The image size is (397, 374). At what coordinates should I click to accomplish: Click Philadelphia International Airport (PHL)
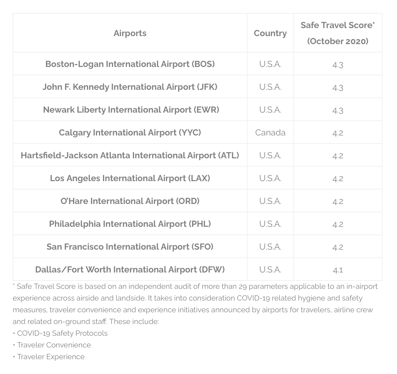(130, 224)
